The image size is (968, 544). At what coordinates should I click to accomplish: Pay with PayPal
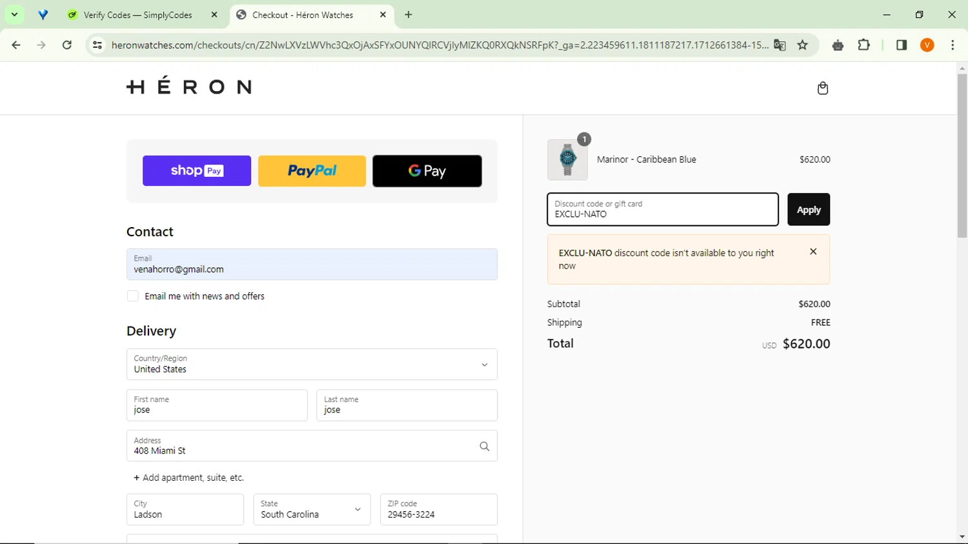tap(312, 171)
